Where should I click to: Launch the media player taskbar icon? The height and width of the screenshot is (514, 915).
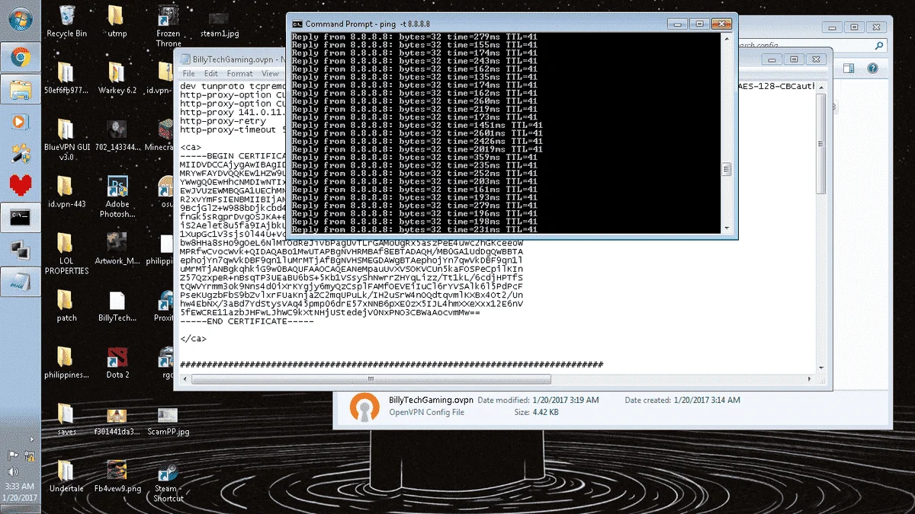pos(19,121)
